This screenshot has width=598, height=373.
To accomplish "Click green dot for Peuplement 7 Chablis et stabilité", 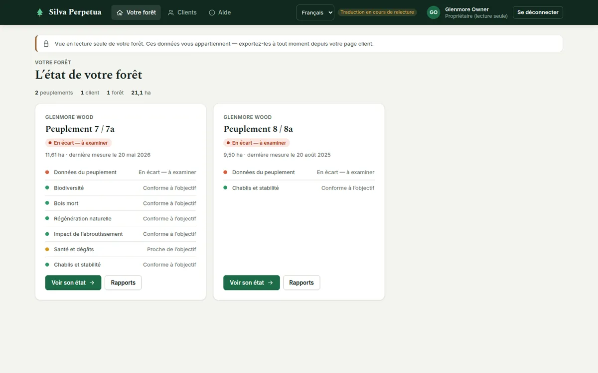I will click(x=47, y=265).
